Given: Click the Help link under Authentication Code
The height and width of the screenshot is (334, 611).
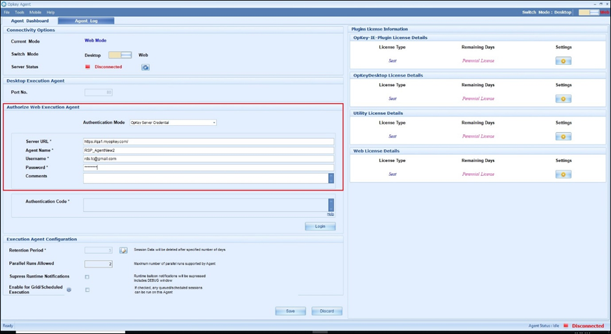Looking at the screenshot, I should click(330, 214).
